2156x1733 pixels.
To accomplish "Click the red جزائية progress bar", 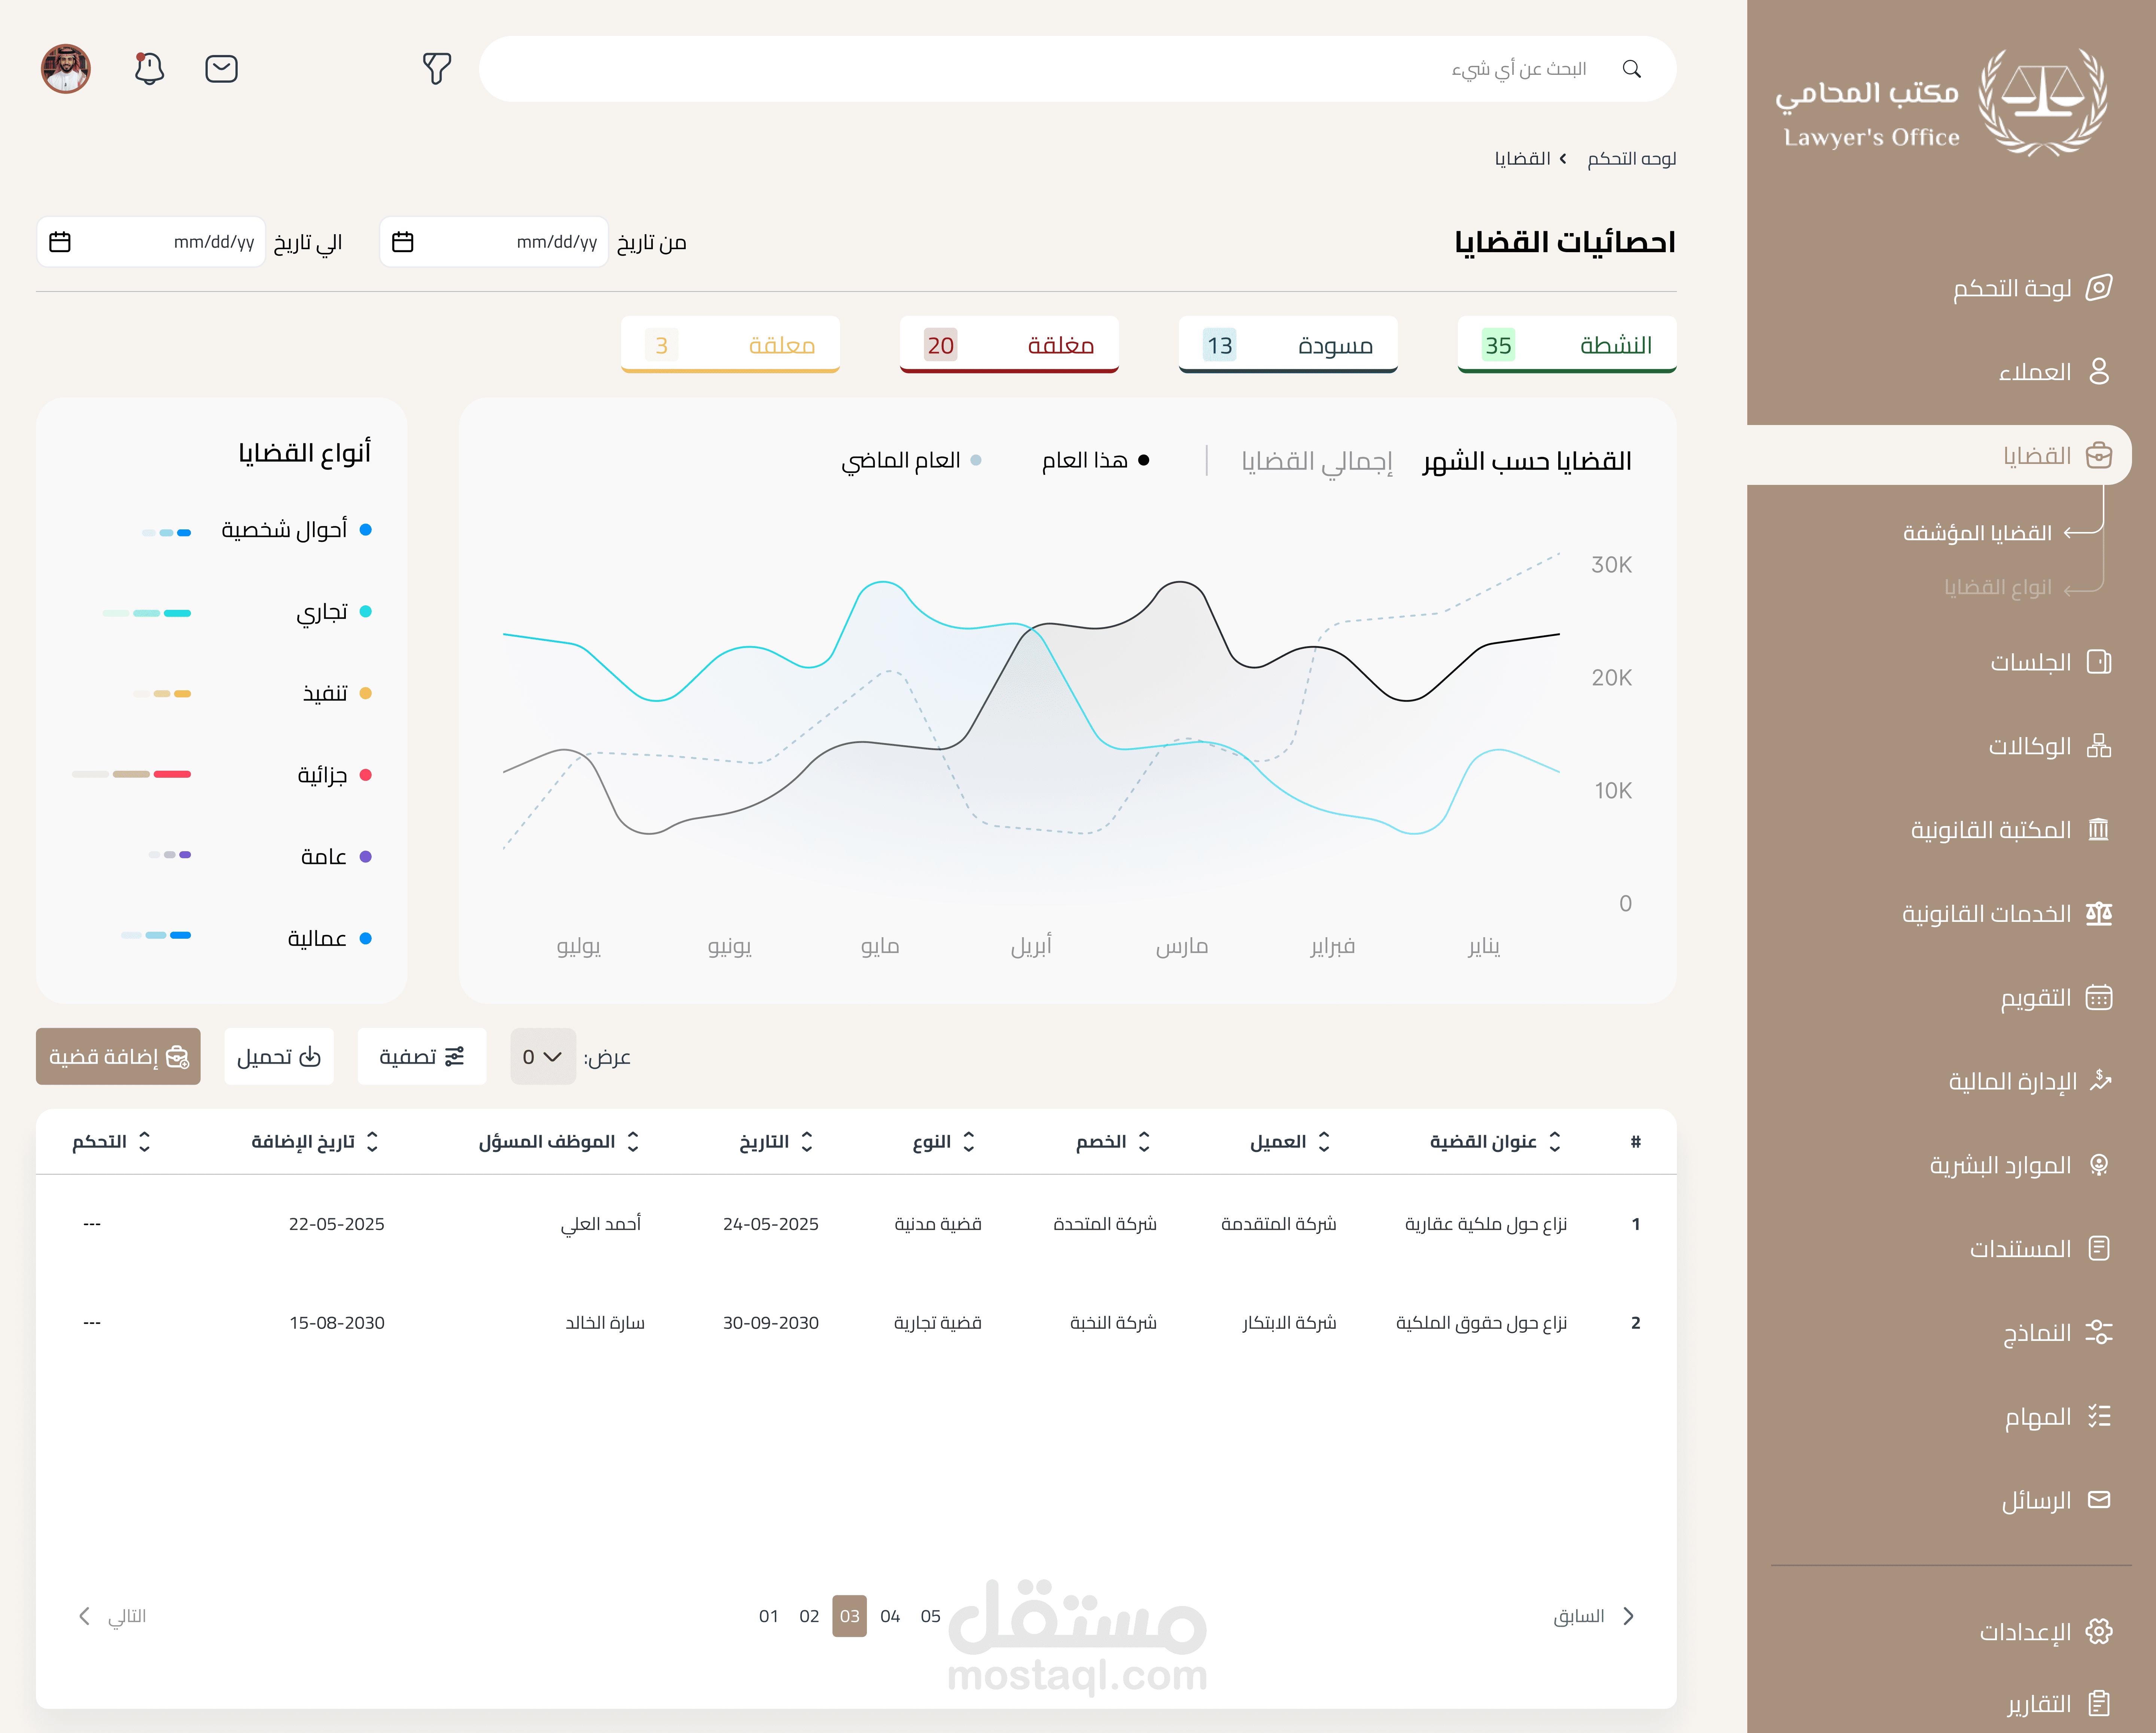I will tap(172, 774).
